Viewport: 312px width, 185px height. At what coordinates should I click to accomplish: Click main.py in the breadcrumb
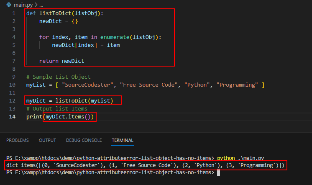click(23, 5)
